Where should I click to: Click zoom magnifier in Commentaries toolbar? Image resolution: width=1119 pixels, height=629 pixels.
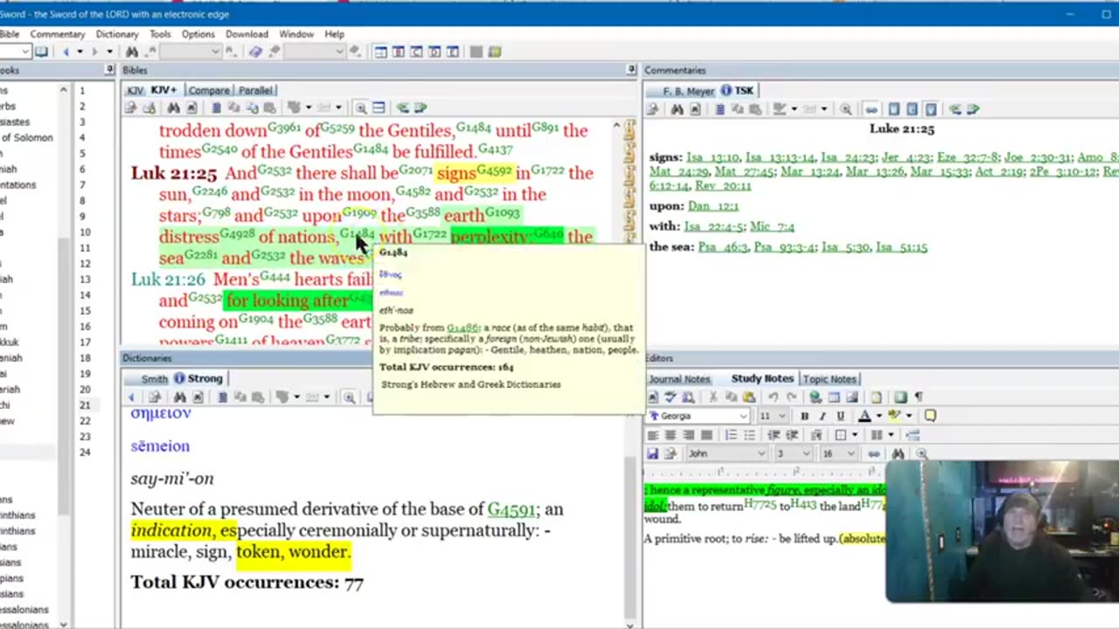pyautogui.click(x=845, y=109)
